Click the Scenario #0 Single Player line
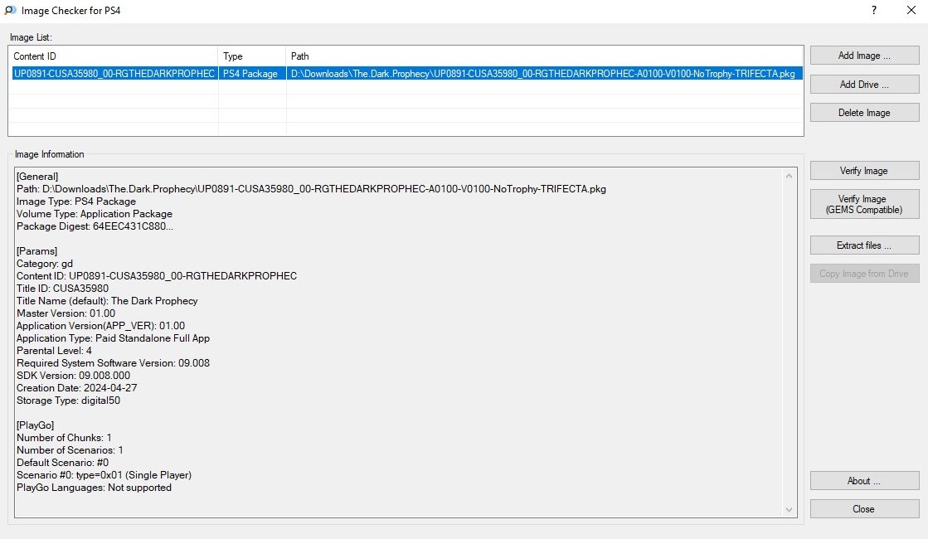The width and height of the screenshot is (928, 539). (x=104, y=474)
